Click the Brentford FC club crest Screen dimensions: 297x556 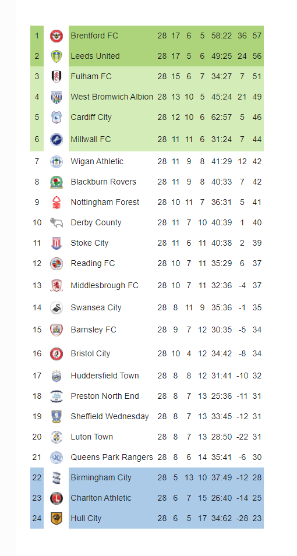(56, 36)
